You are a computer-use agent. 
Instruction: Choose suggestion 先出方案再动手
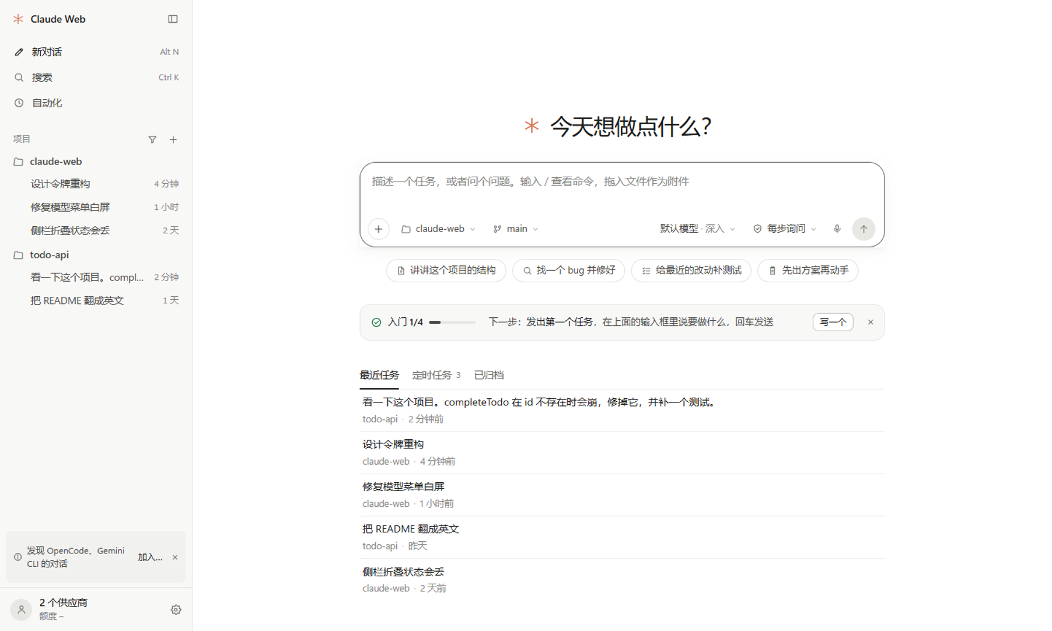point(808,271)
